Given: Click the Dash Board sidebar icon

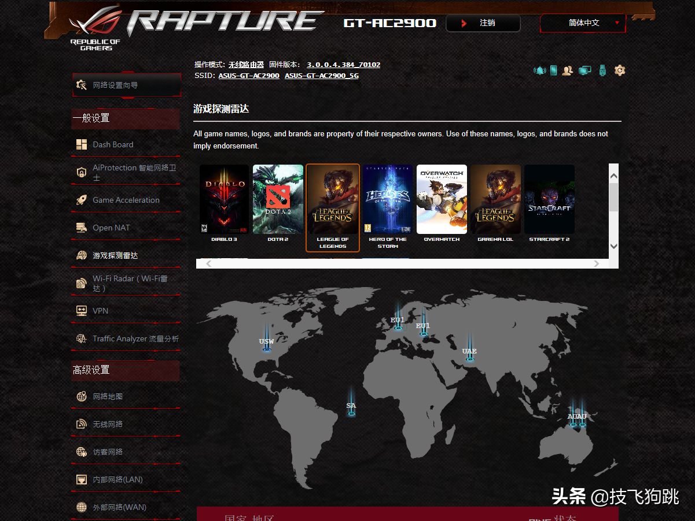Looking at the screenshot, I should pos(82,144).
